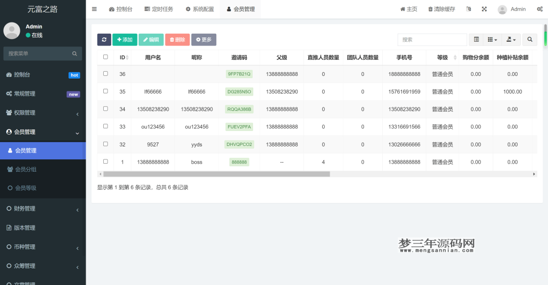Click the 直推人员数量 column header

[x=323, y=58]
